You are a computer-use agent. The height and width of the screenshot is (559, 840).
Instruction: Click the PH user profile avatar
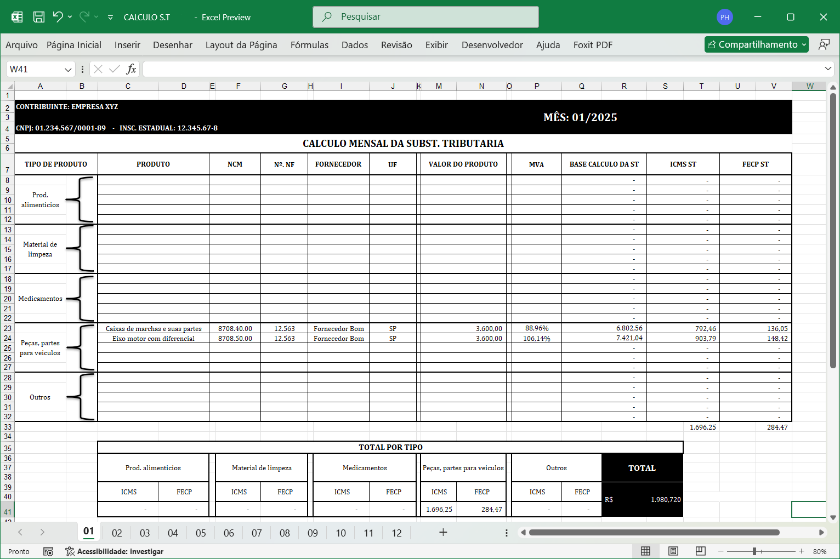(x=725, y=17)
